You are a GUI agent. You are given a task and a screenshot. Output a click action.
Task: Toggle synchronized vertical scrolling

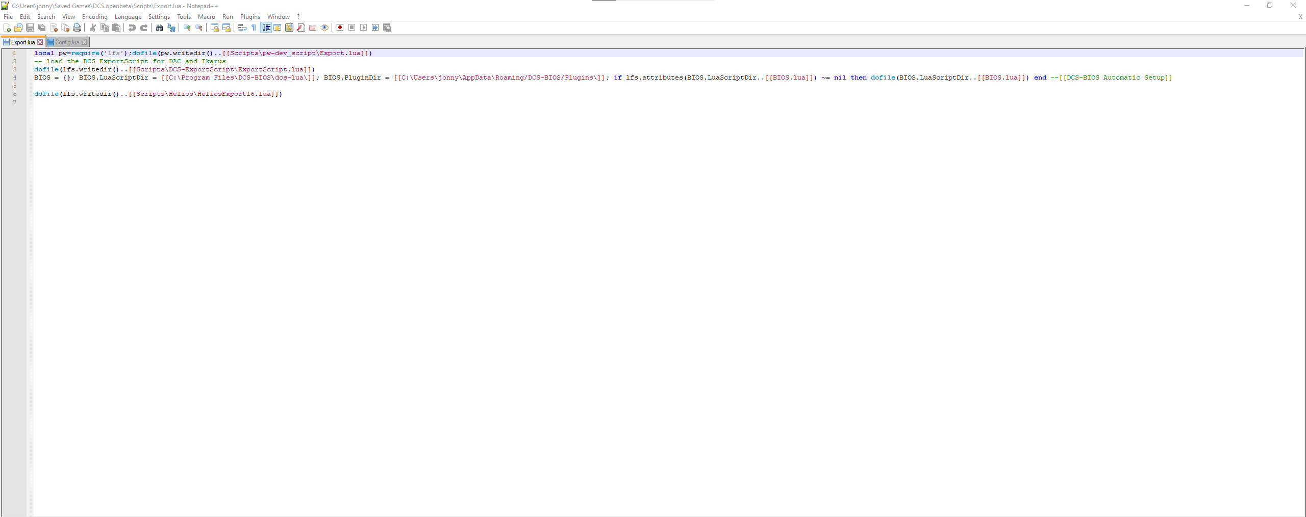pos(215,28)
